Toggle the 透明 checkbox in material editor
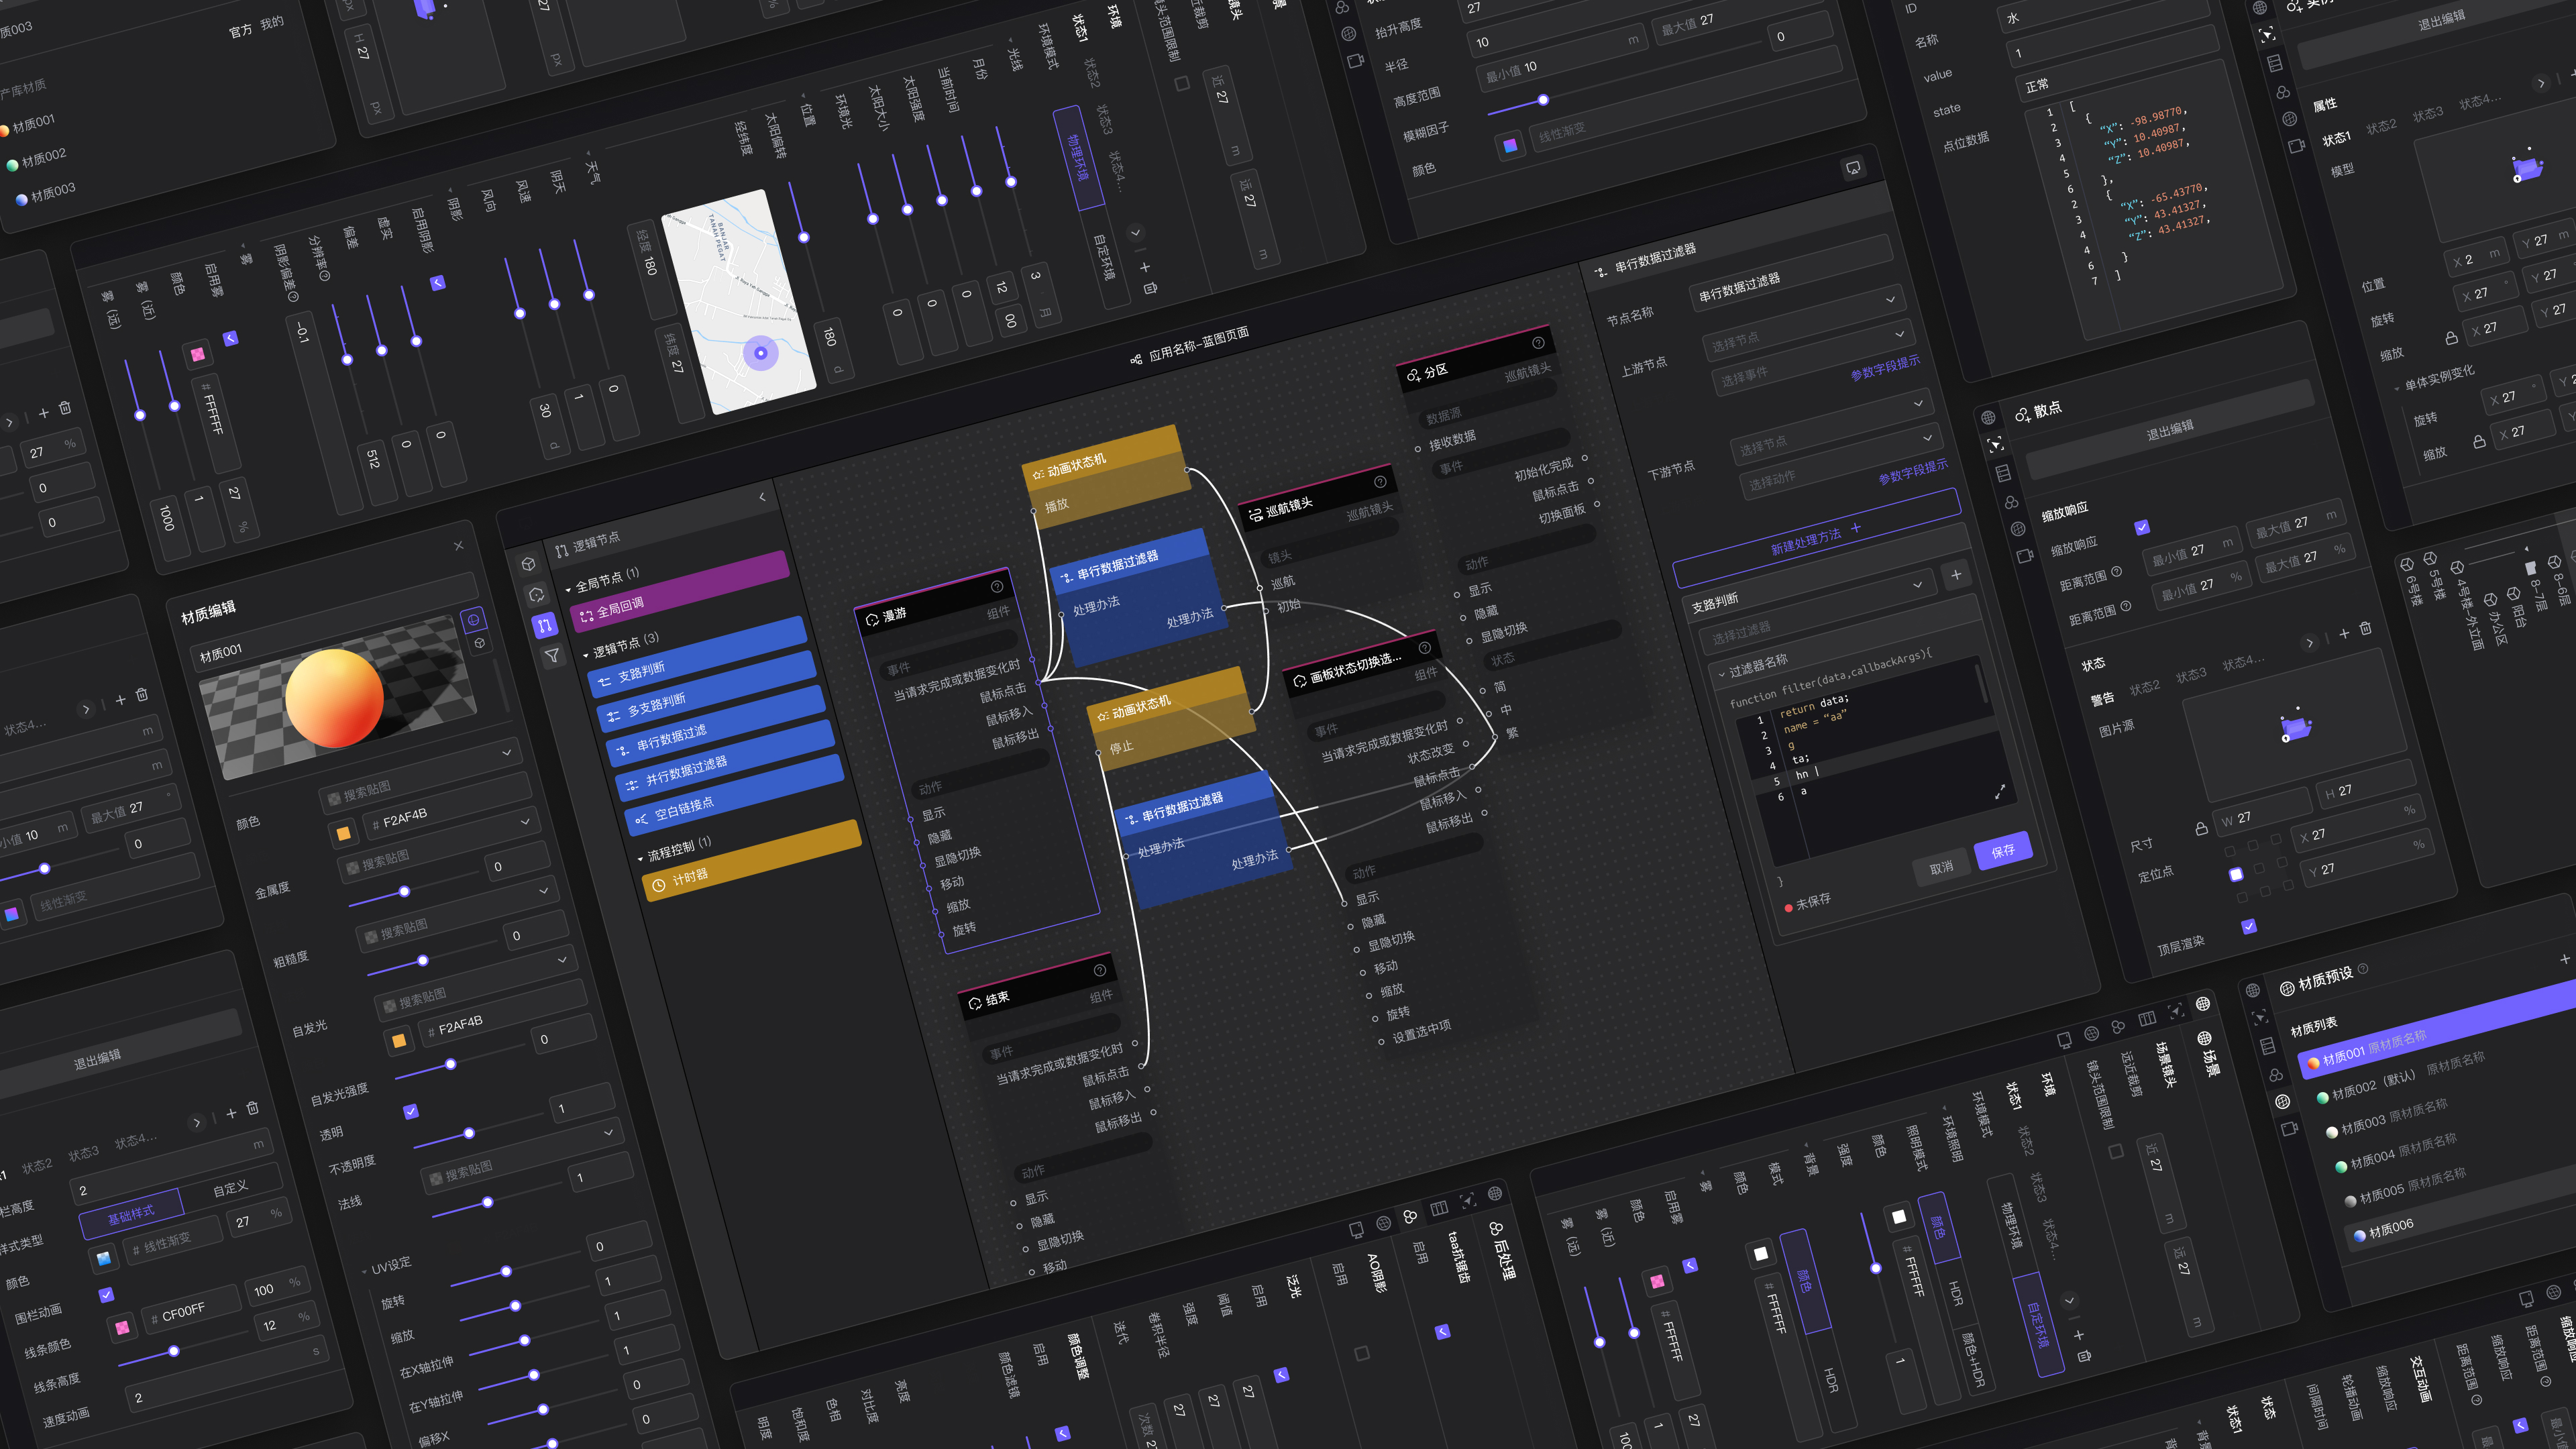This screenshot has height=1449, width=2576. [x=410, y=1111]
